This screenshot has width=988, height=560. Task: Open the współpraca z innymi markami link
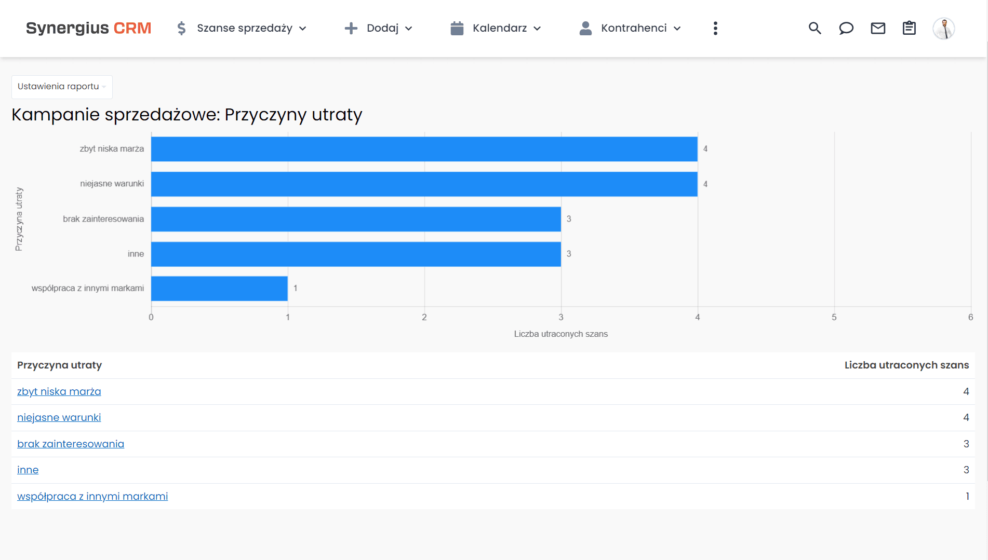pyautogui.click(x=92, y=496)
